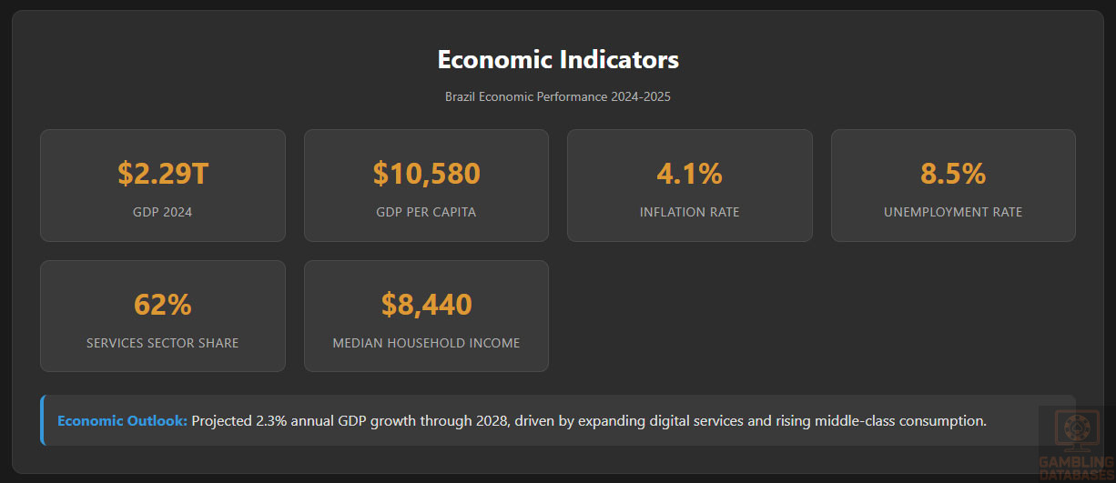Viewport: 1116px width, 483px height.
Task: Select the $10,580 value
Action: [x=426, y=173]
